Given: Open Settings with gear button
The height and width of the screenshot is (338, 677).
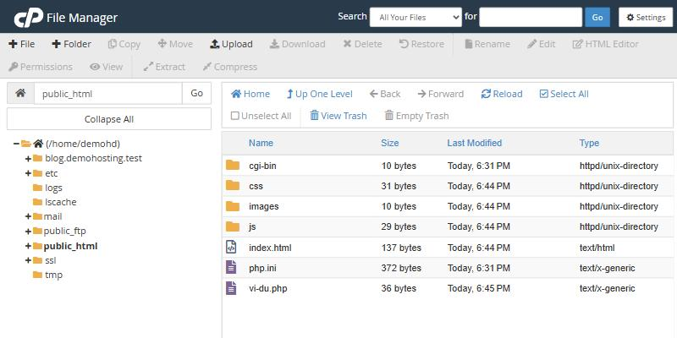Looking at the screenshot, I should (646, 17).
